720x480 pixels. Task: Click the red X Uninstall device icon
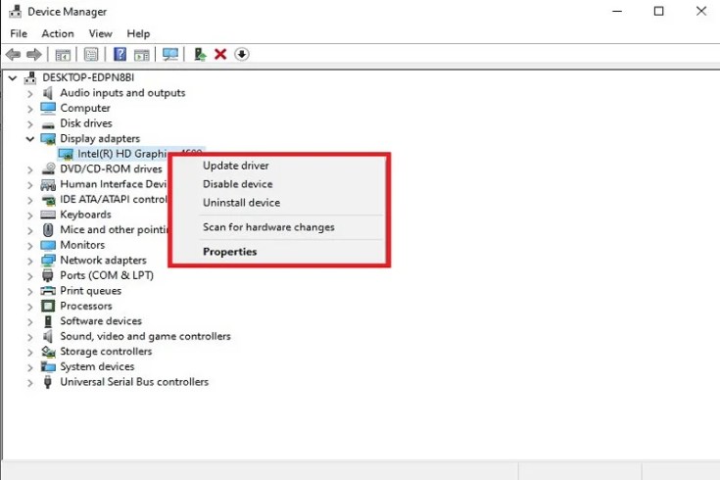click(220, 54)
